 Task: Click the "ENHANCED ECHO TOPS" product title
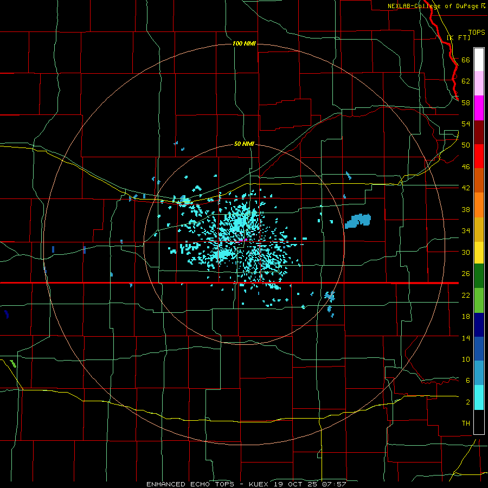(x=190, y=484)
